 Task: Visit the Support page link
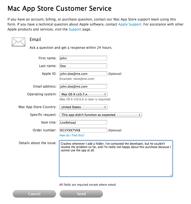(x=75, y=29)
